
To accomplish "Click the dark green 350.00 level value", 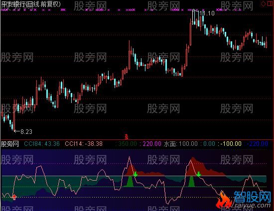I will tap(128, 144).
